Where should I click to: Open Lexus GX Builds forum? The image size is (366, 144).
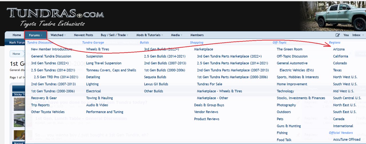pyautogui.click(x=156, y=84)
